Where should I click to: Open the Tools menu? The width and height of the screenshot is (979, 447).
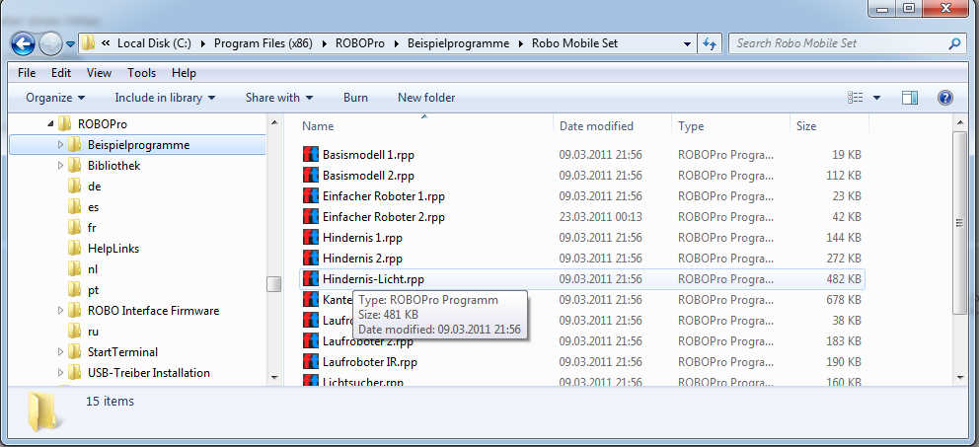pyautogui.click(x=141, y=73)
